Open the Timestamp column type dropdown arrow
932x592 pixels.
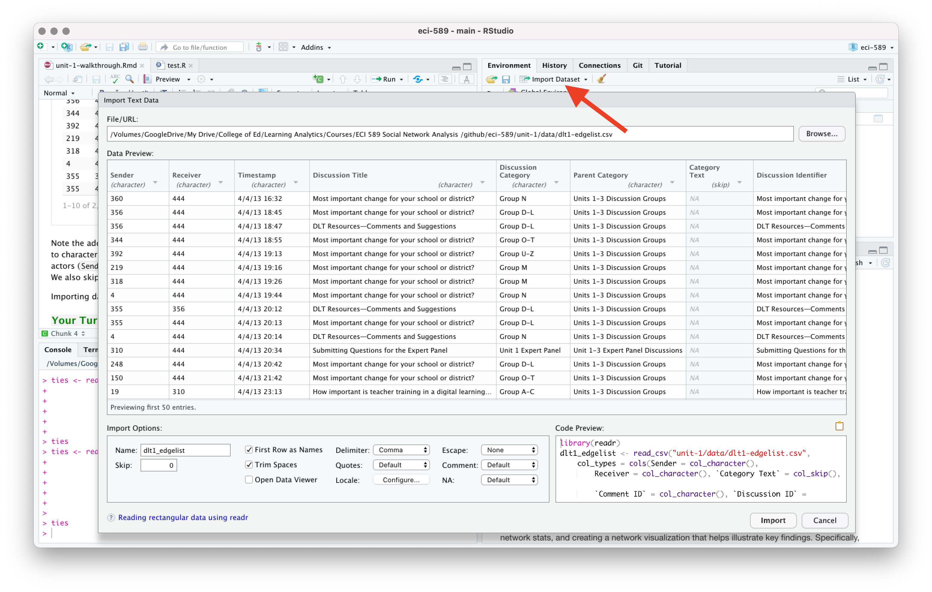coord(296,183)
